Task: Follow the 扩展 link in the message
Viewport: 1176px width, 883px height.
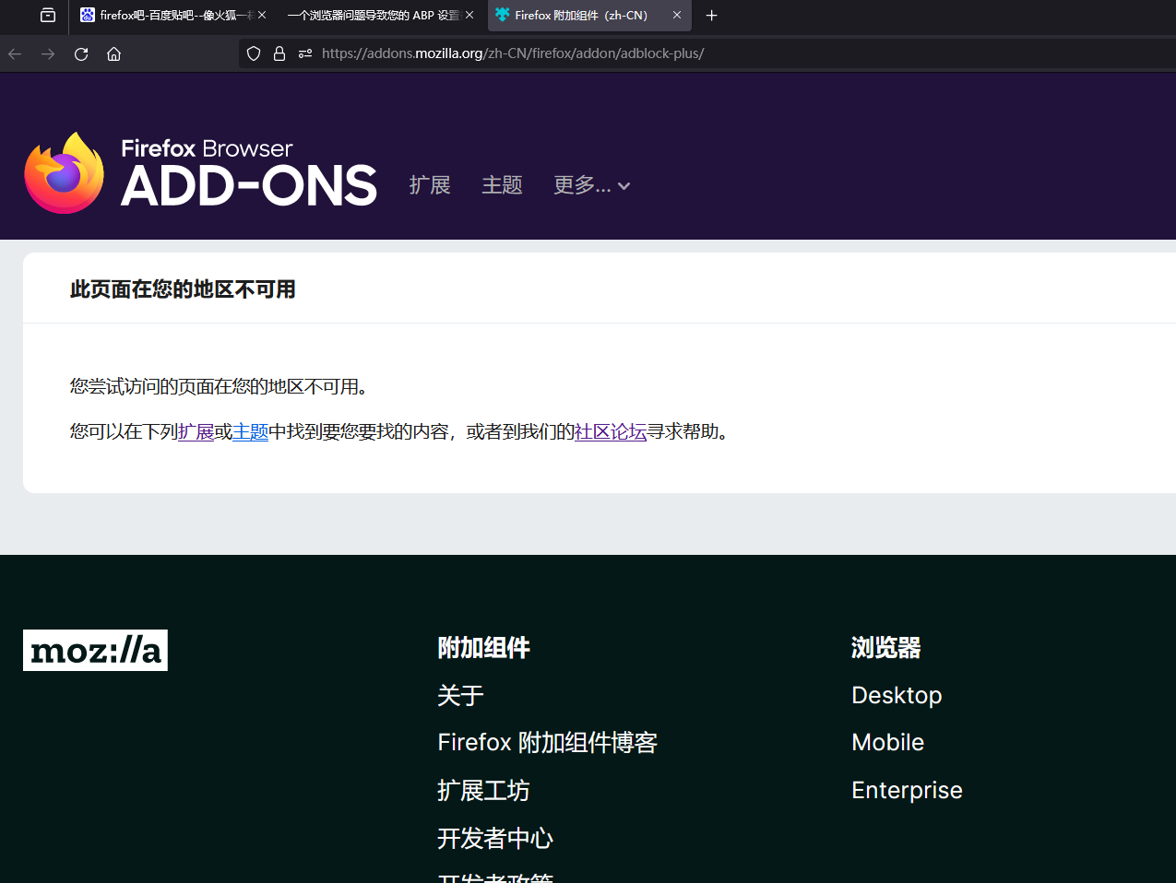Action: pyautogui.click(x=196, y=431)
